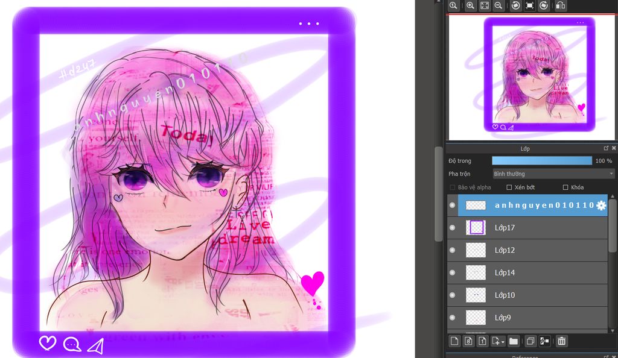The image size is (618, 358).
Task: Open the Pha trộn blend mode dropdown
Action: point(553,174)
